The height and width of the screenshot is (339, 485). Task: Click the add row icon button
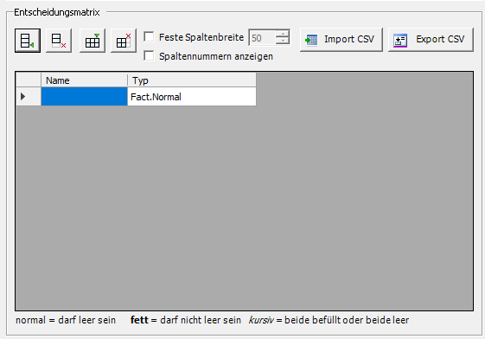point(28,41)
